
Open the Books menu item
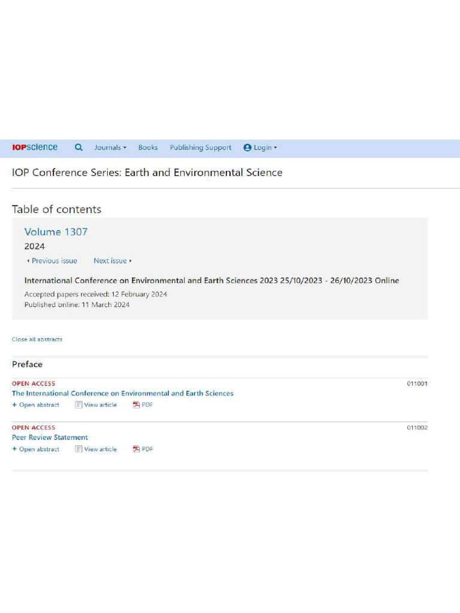tap(148, 148)
